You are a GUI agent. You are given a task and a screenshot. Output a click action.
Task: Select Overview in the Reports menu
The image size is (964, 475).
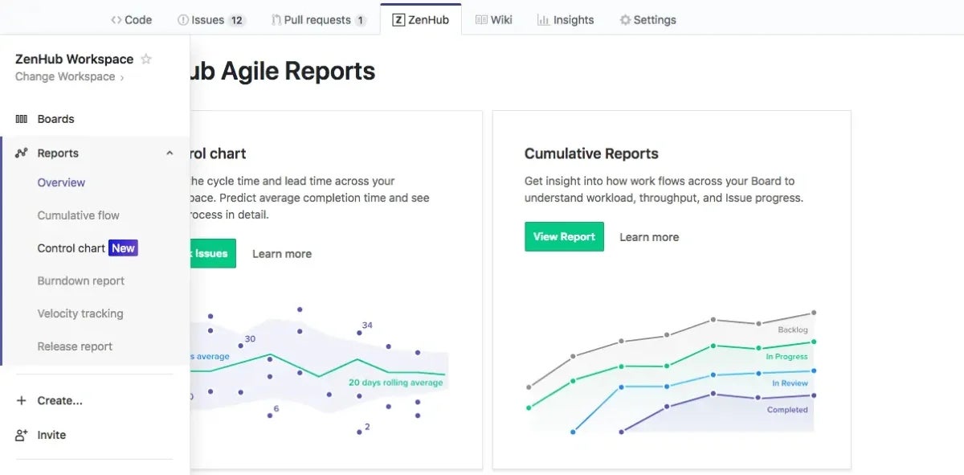[x=60, y=182]
